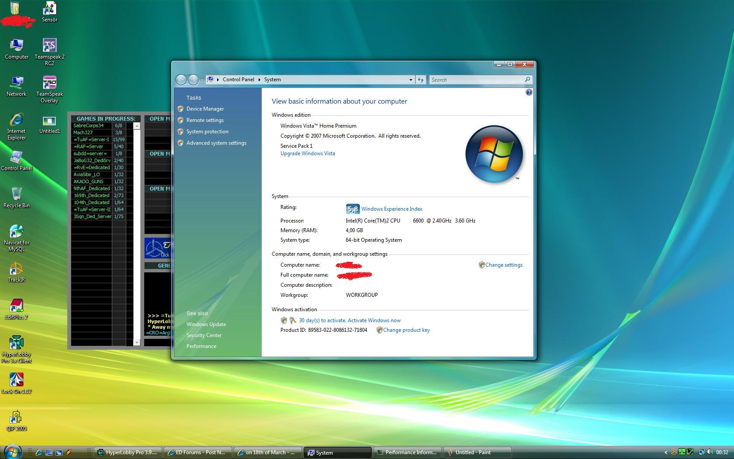
Task: Click Change settings for computer name
Action: (x=504, y=265)
